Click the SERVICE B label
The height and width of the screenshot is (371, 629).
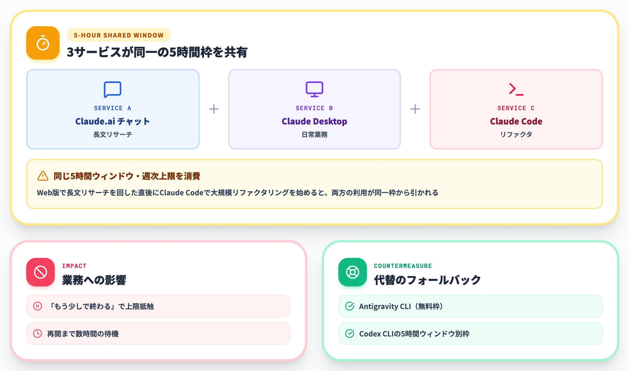point(314,108)
